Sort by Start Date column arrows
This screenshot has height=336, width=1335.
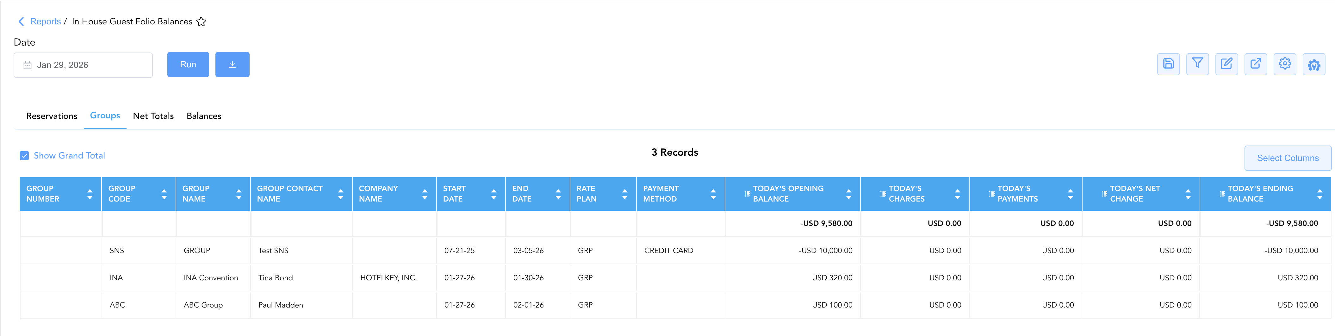(494, 194)
